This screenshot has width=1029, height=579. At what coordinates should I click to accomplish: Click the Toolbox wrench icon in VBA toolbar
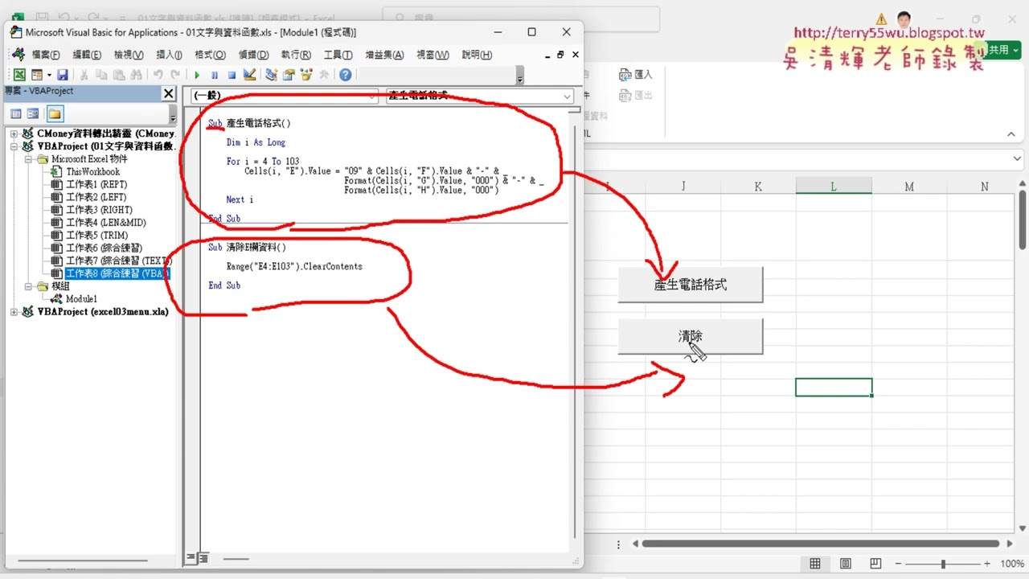point(323,75)
